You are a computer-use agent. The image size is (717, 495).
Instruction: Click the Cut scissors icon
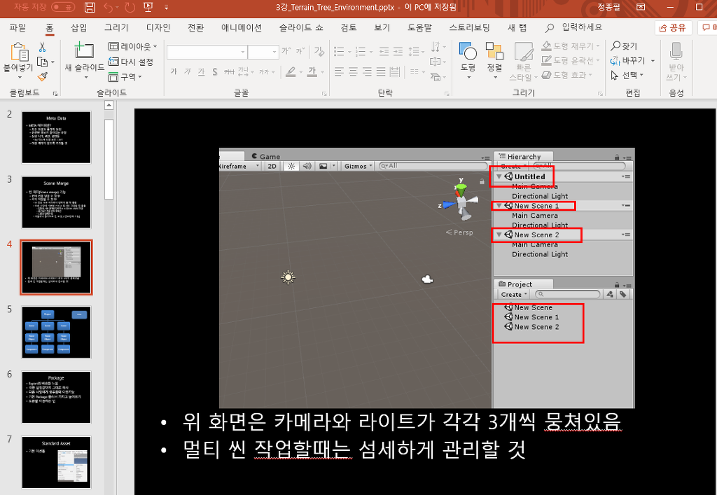point(43,47)
